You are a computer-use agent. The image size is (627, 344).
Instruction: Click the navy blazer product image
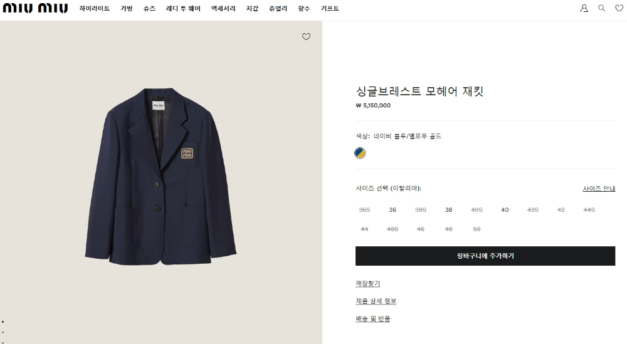(x=161, y=176)
